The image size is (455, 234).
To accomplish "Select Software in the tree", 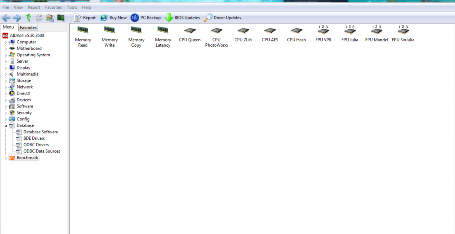I will click(x=25, y=106).
